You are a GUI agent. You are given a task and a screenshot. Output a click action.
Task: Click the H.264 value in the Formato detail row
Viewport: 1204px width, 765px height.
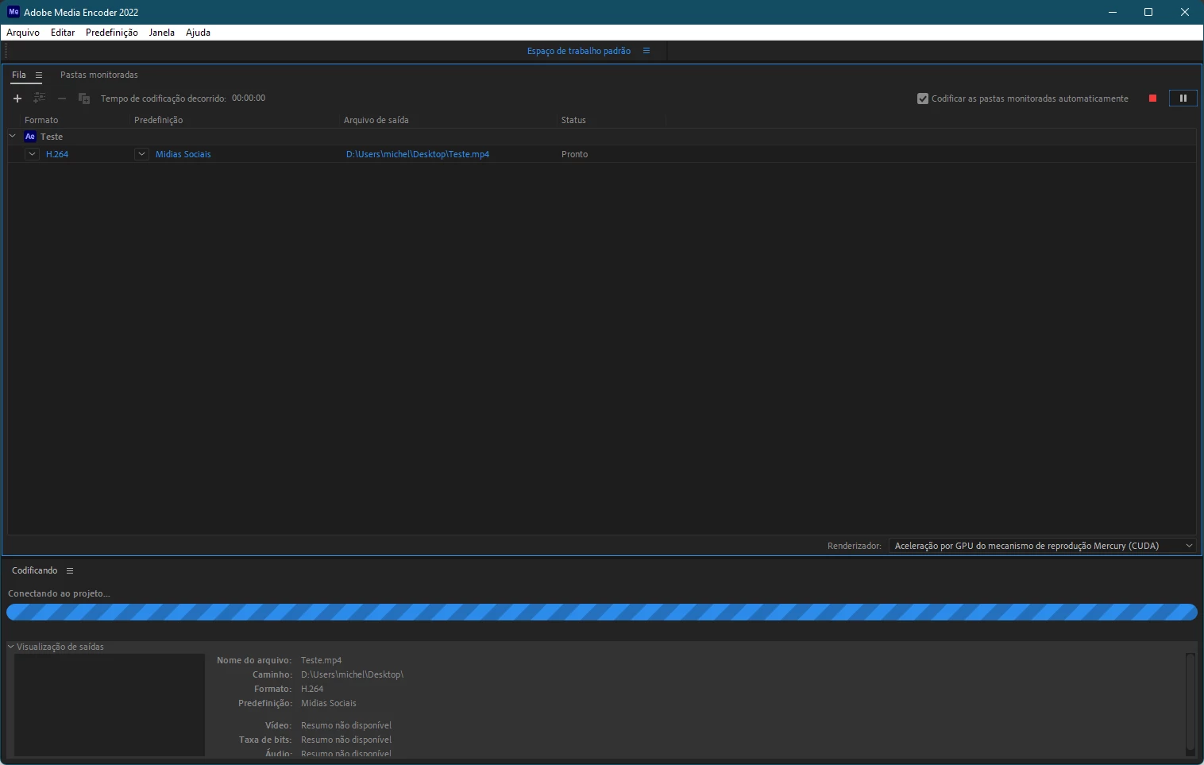(312, 689)
